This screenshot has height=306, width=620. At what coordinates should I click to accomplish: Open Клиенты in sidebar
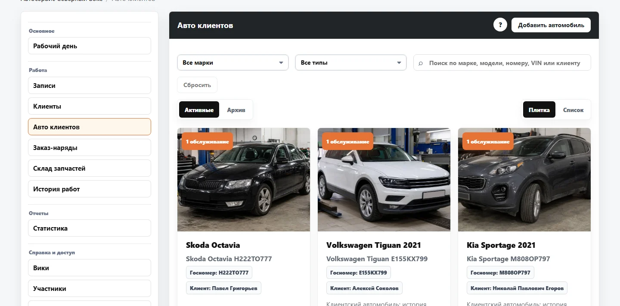90,106
